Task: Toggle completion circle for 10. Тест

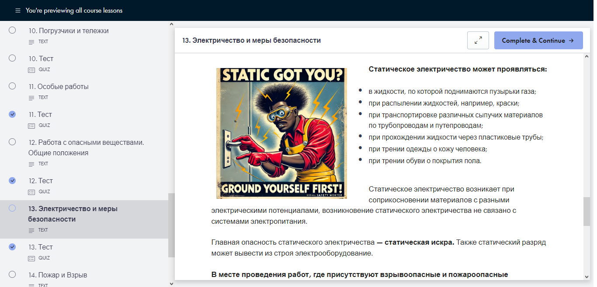Action: (12, 58)
